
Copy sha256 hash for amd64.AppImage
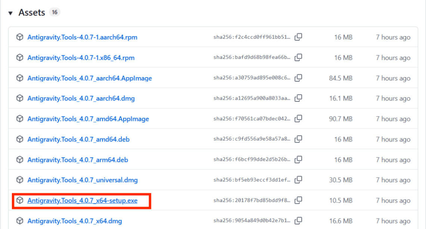tap(298, 118)
